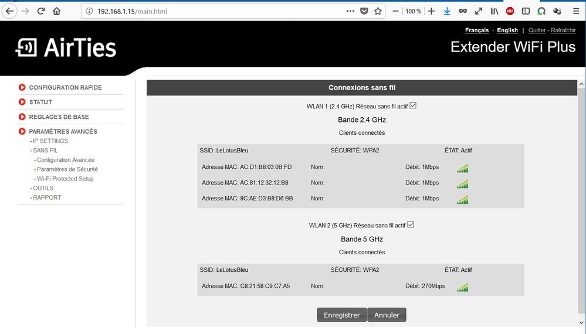Click the green circular extension icon
Viewport: 586px width, 334px height.
click(x=541, y=11)
